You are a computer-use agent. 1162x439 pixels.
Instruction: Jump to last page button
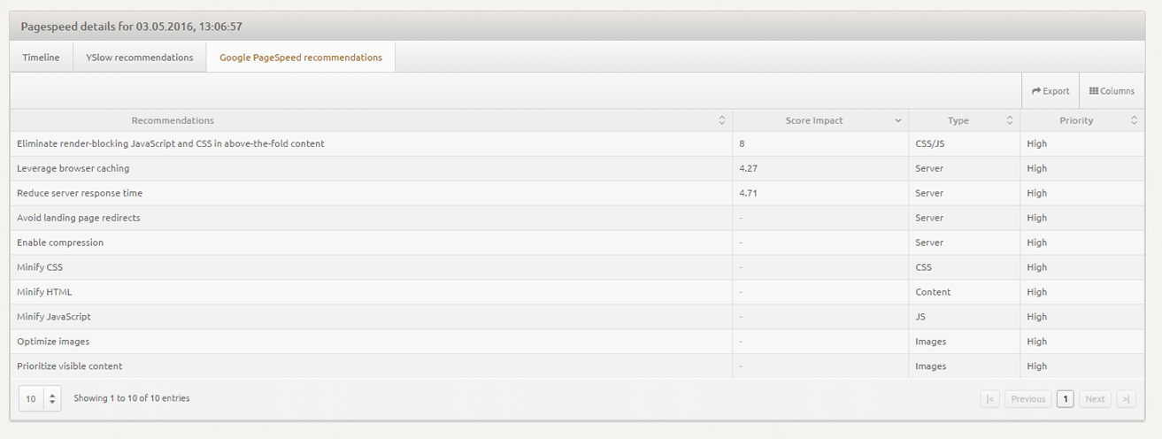pyautogui.click(x=1126, y=399)
